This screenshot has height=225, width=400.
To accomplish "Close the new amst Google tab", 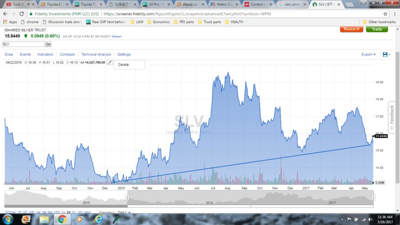I will tap(305, 5).
